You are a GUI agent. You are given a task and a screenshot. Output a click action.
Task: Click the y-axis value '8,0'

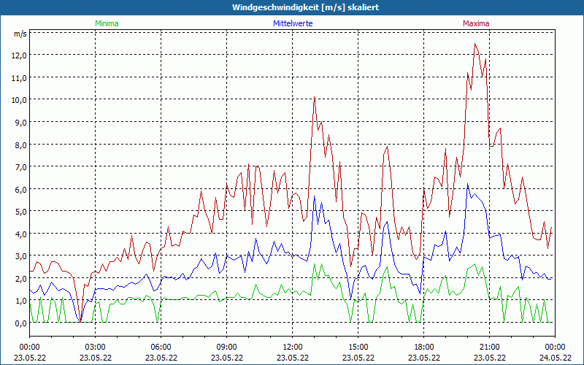21,145
